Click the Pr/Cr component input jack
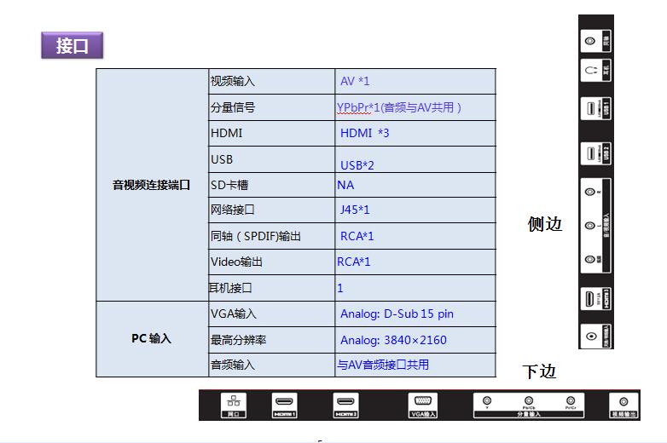Screen dimensions: 667x443 click(570, 400)
